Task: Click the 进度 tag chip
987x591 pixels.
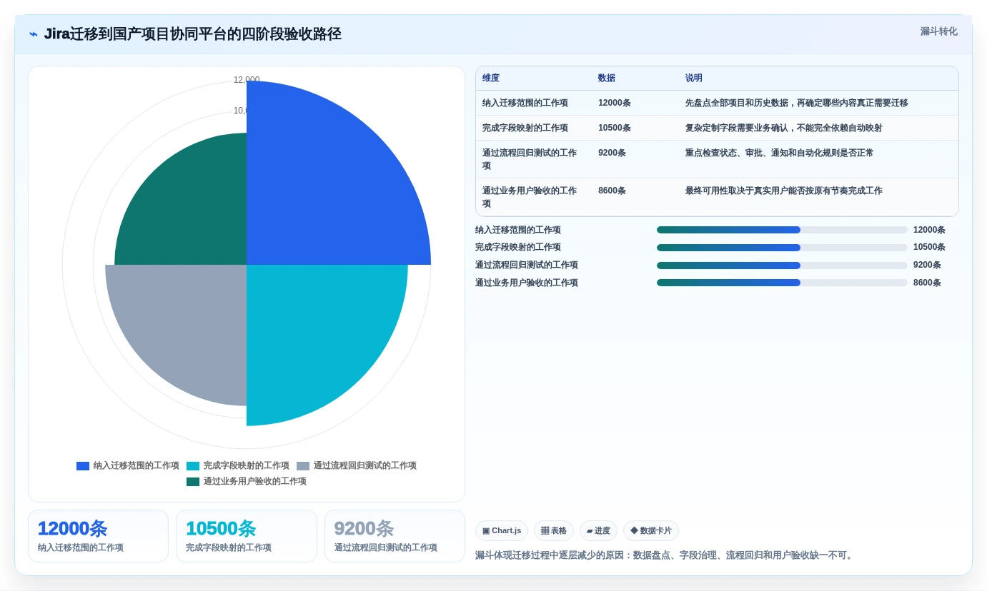Action: (x=598, y=530)
